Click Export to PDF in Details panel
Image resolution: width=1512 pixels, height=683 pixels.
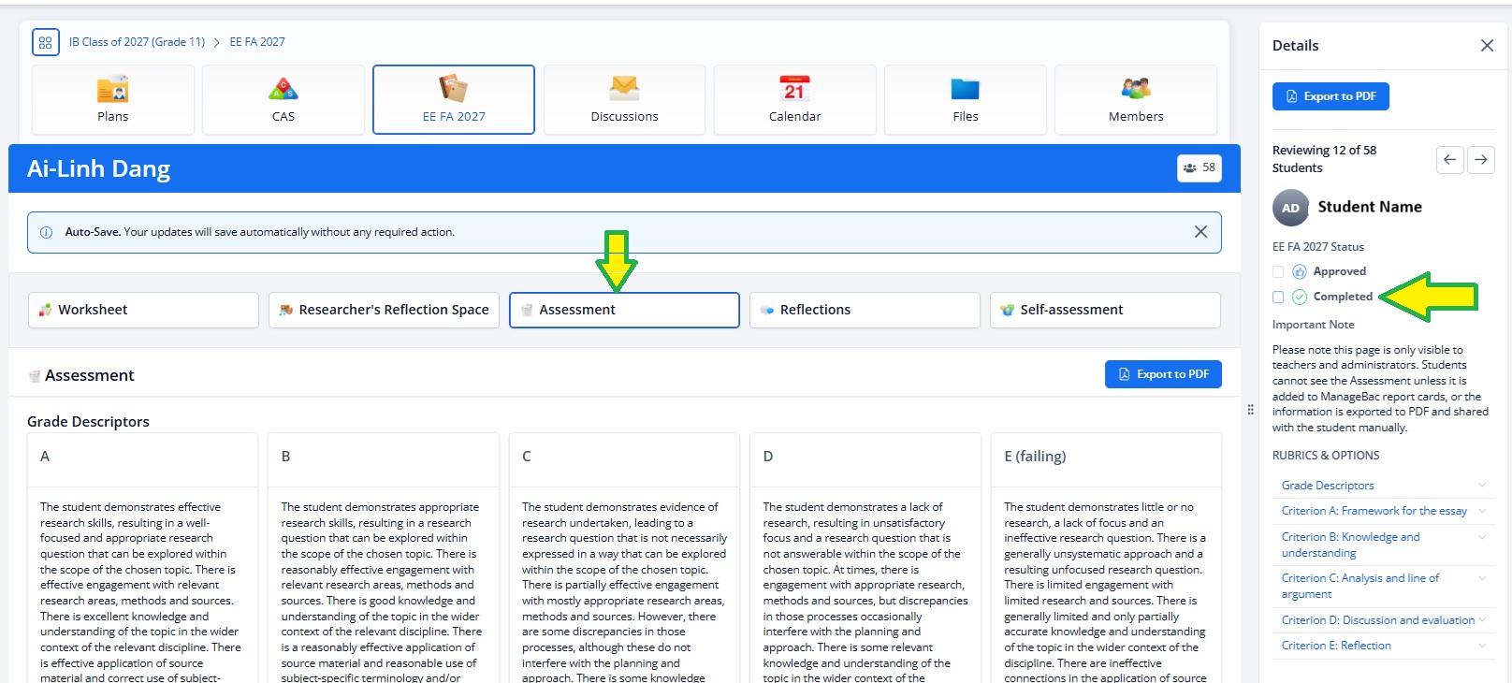pyautogui.click(x=1330, y=96)
